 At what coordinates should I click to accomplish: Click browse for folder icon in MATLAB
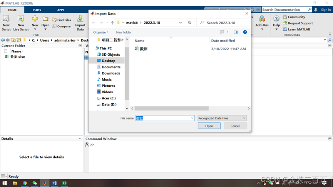[19, 40]
